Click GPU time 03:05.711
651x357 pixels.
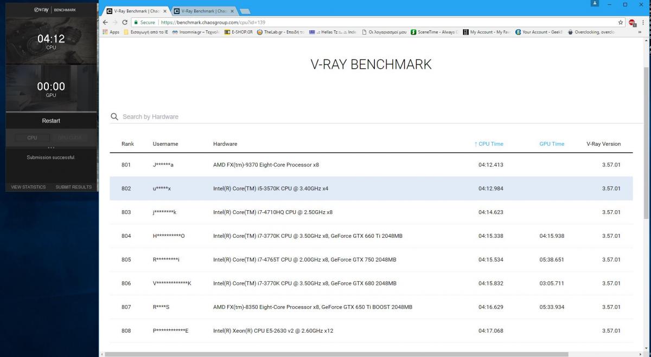click(x=551, y=283)
